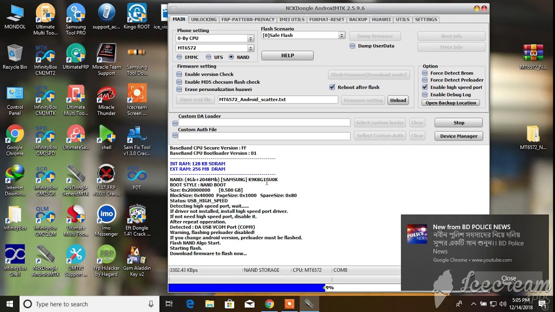Click the Unload button
The height and width of the screenshot is (312, 555).
point(398,100)
